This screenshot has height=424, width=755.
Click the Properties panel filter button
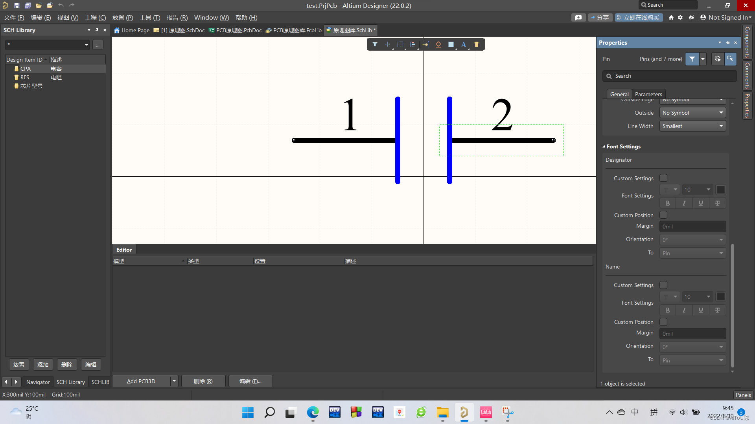[692, 59]
